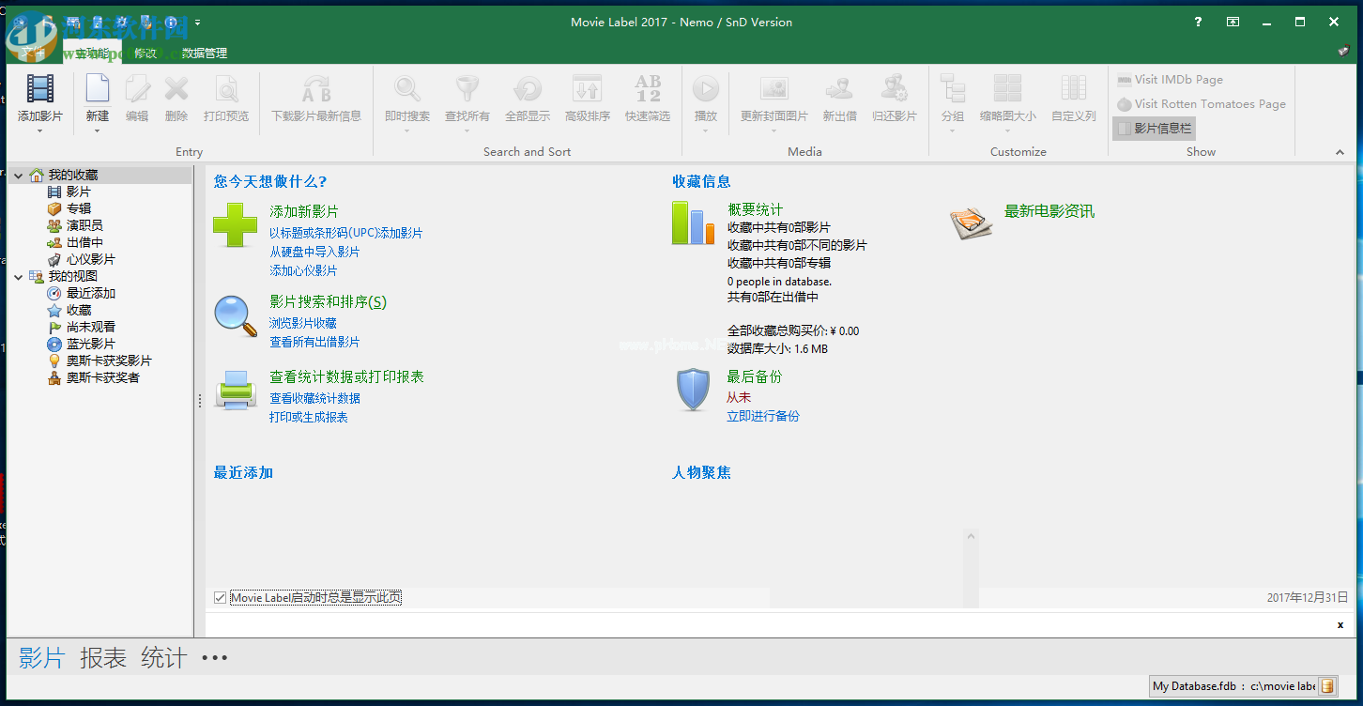Click the 概要统计 bar chart icon
Image resolution: width=1363 pixels, height=706 pixels.
[x=693, y=223]
